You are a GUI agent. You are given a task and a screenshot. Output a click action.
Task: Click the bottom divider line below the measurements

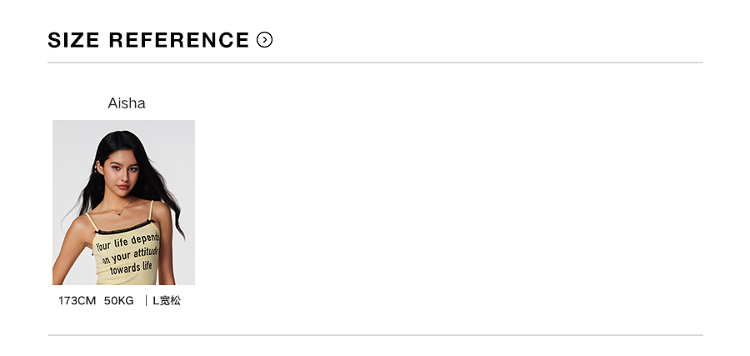point(375,335)
